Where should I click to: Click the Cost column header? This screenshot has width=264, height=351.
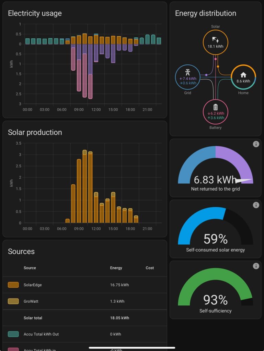150,268
